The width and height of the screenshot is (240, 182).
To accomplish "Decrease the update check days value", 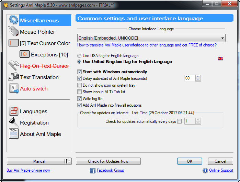I will coord(198,122).
